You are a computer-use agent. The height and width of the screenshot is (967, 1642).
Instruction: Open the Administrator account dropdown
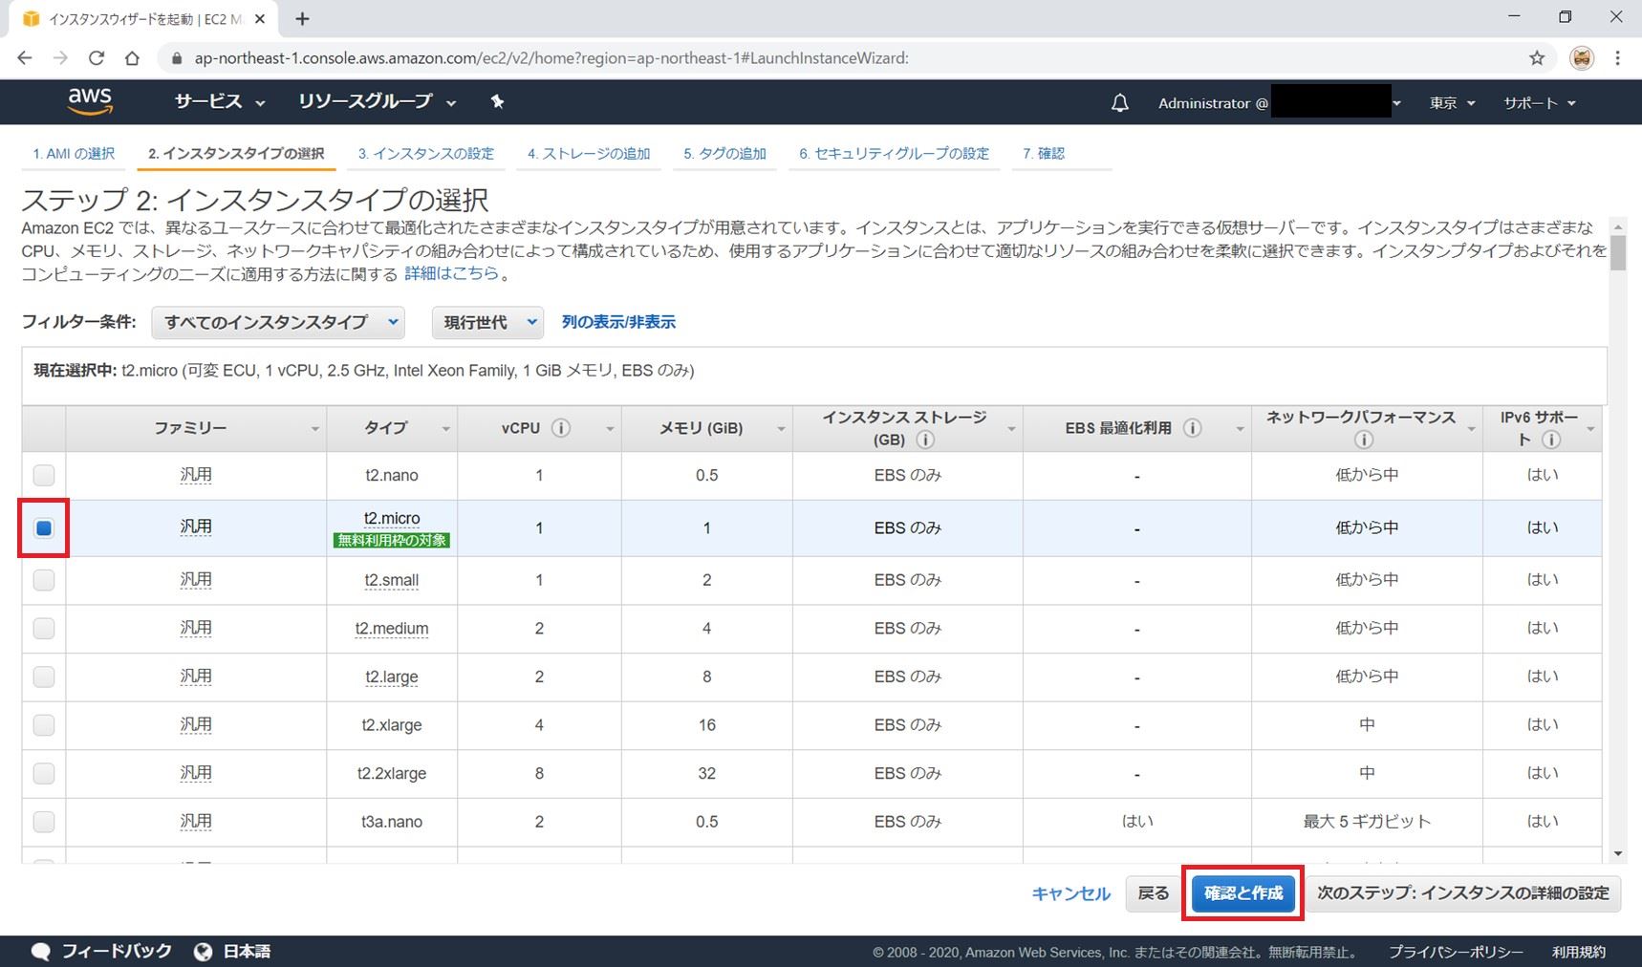point(1280,102)
